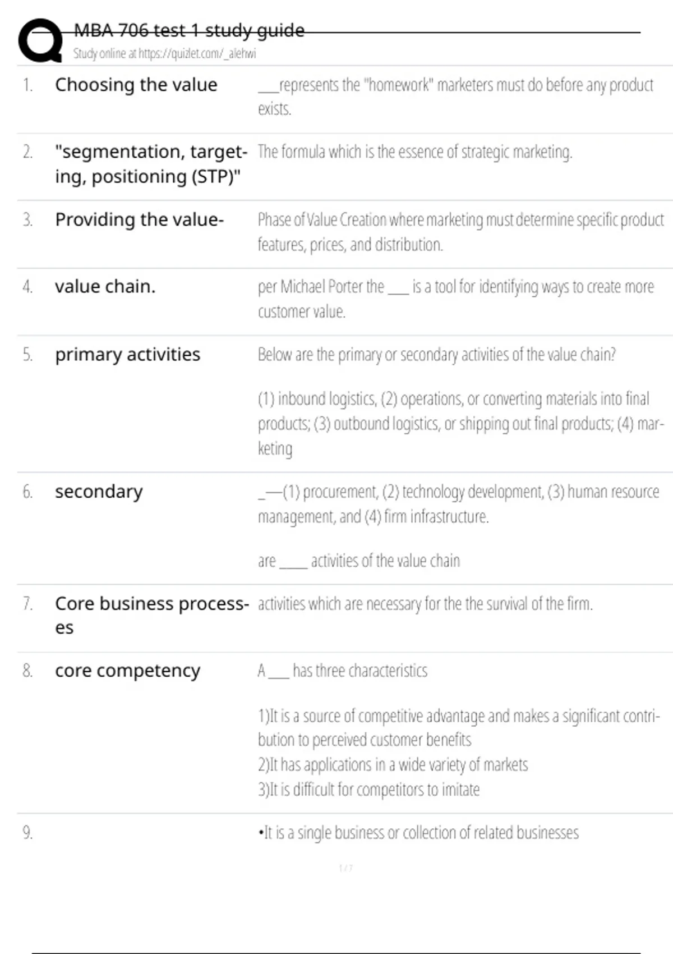Select the Michael Porter definition text
This screenshot has width=673, height=954.
[x=455, y=299]
